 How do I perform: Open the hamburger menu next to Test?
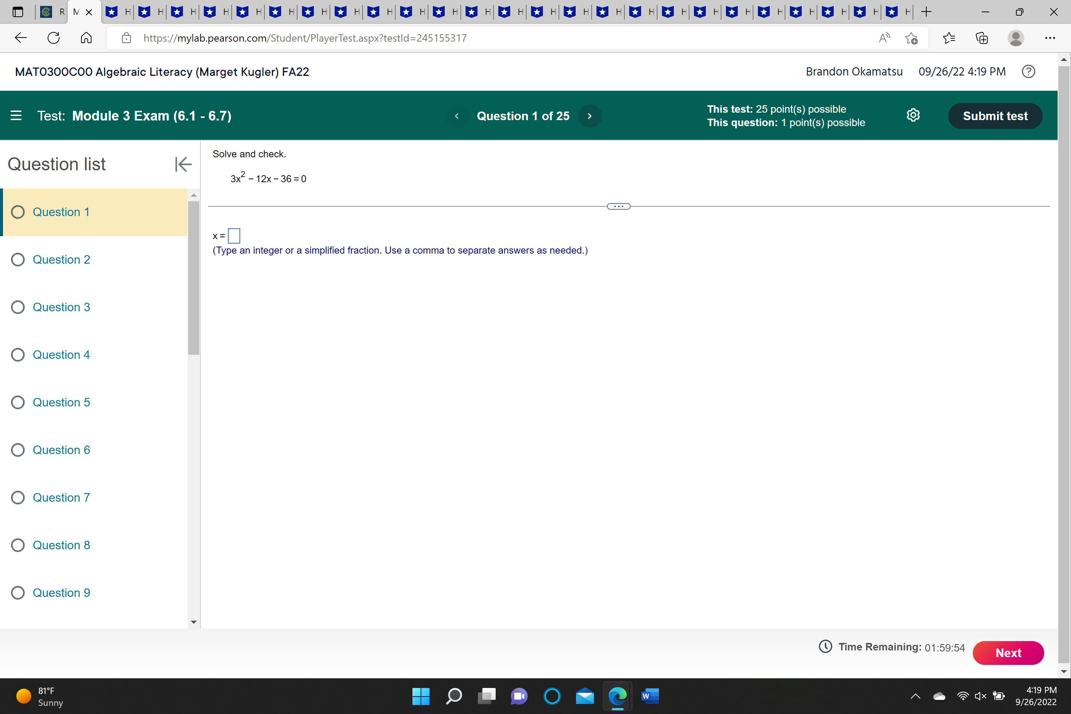coord(16,116)
